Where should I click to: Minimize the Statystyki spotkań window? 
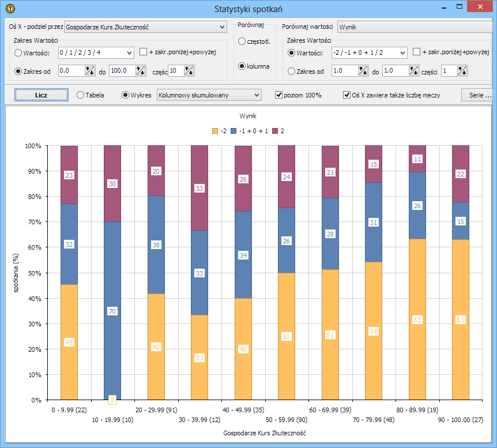(x=444, y=7)
